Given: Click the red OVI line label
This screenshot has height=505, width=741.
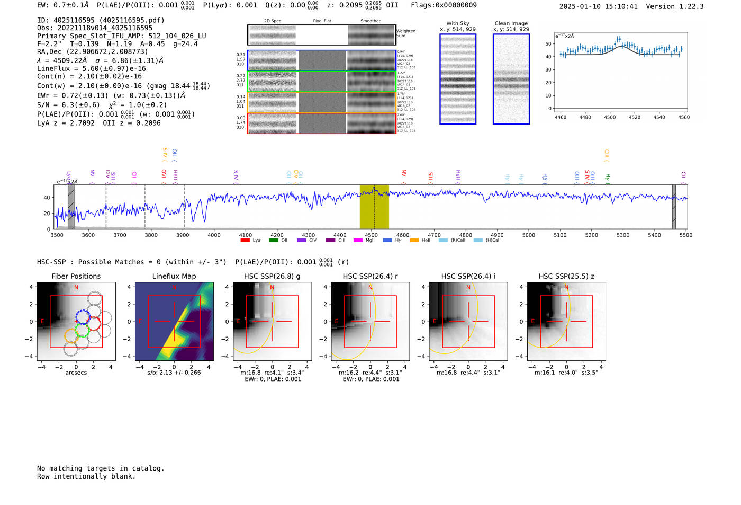Looking at the screenshot, I should coord(164,176).
